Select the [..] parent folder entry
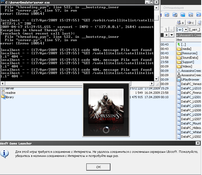The image size is (202, 175). (x=181, y=44)
